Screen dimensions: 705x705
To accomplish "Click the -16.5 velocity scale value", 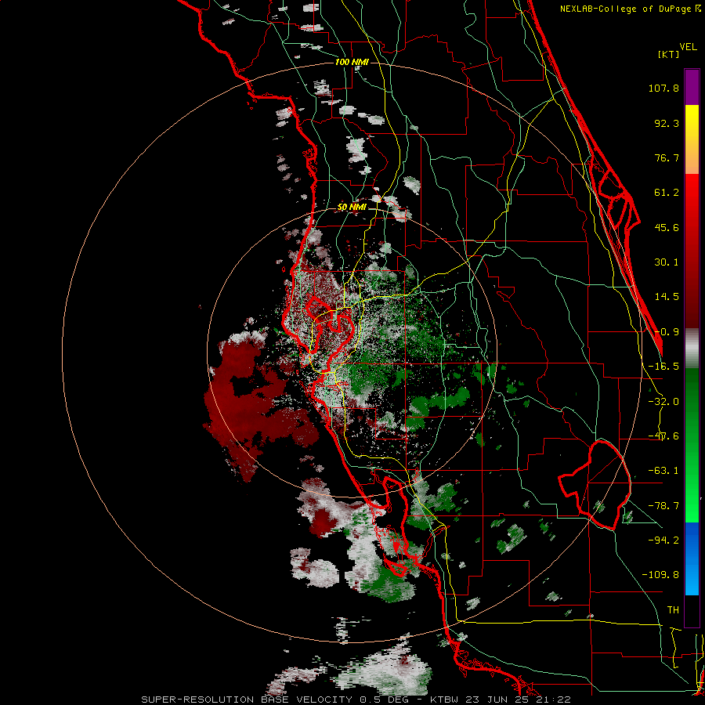I will point(663,367).
